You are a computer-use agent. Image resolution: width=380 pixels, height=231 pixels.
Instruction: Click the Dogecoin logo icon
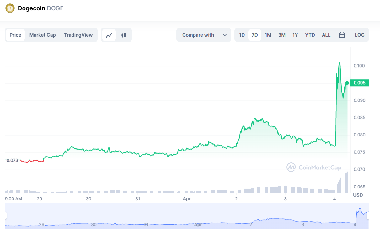pos(10,8)
